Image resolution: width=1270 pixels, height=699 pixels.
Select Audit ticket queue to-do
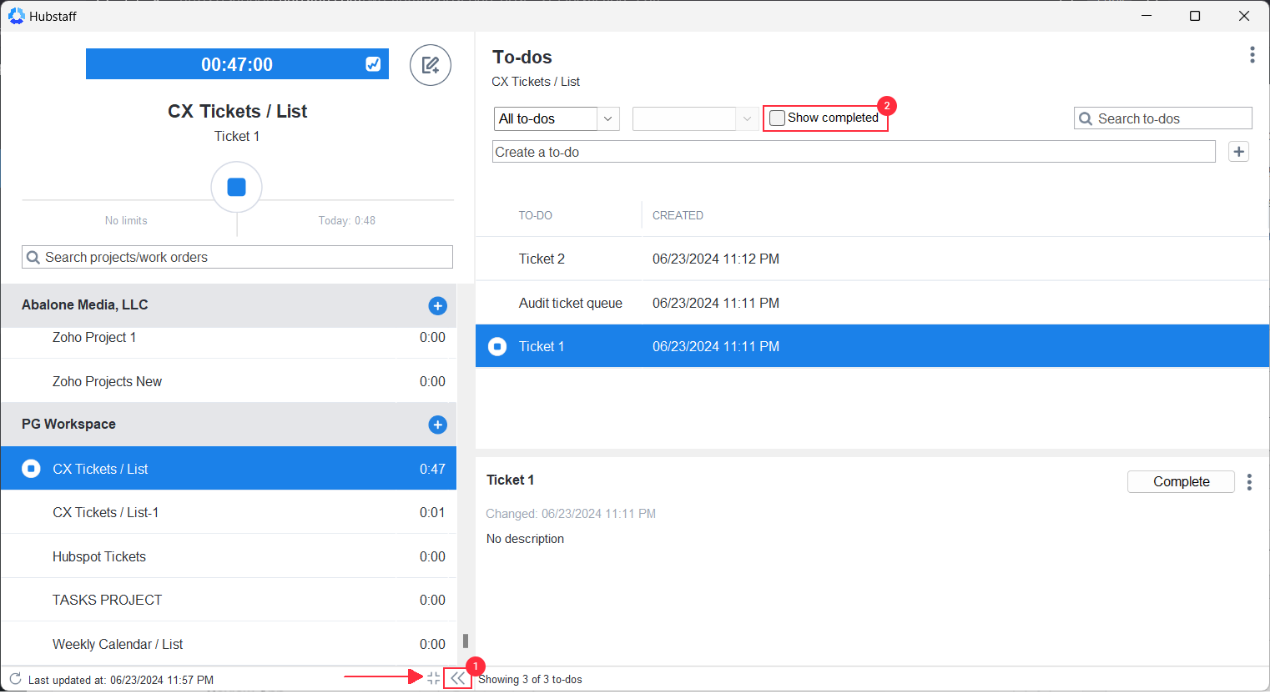coord(873,303)
